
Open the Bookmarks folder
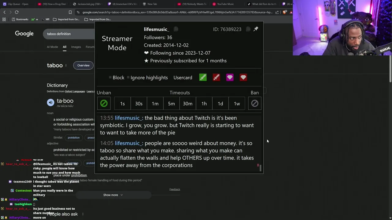tap(20, 19)
